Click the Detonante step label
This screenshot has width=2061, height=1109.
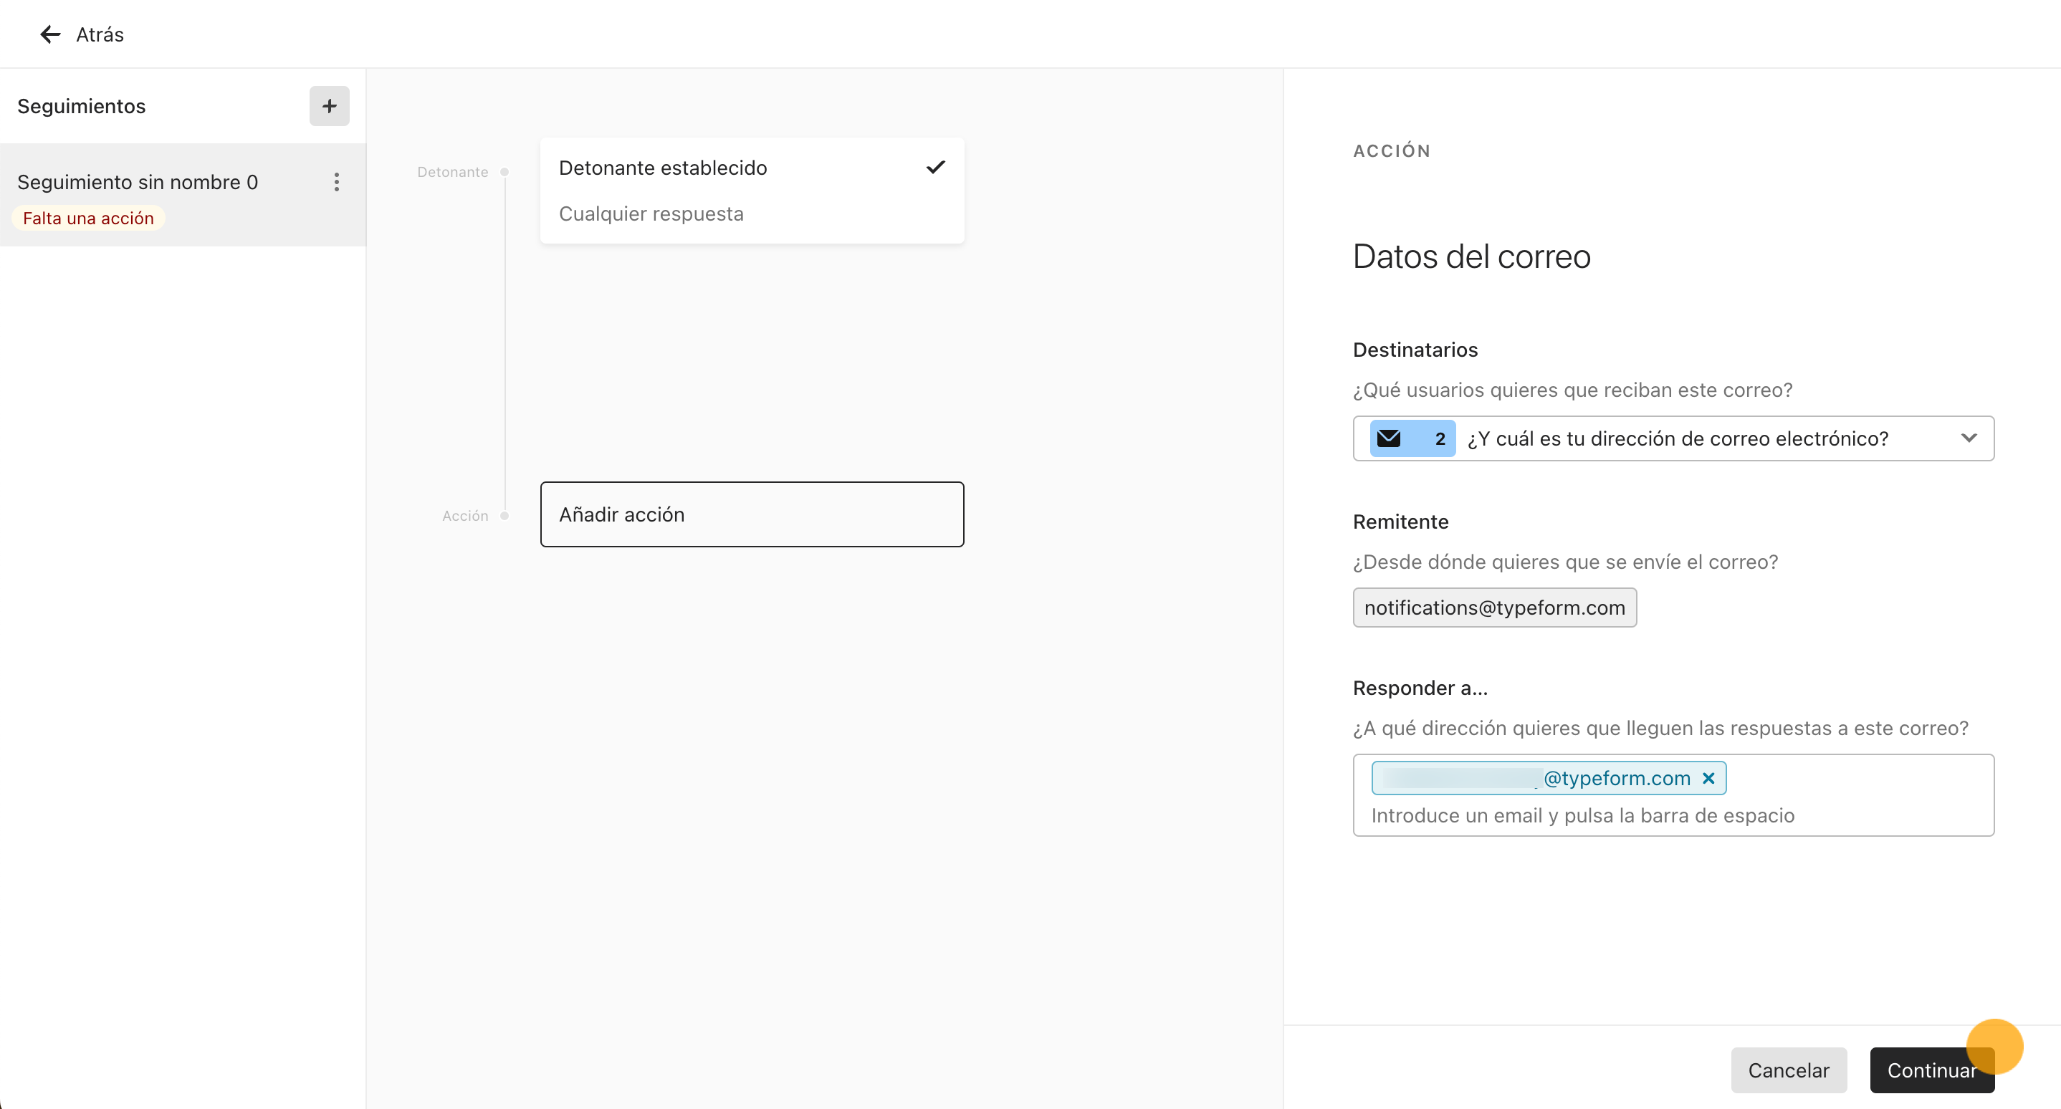tap(452, 172)
